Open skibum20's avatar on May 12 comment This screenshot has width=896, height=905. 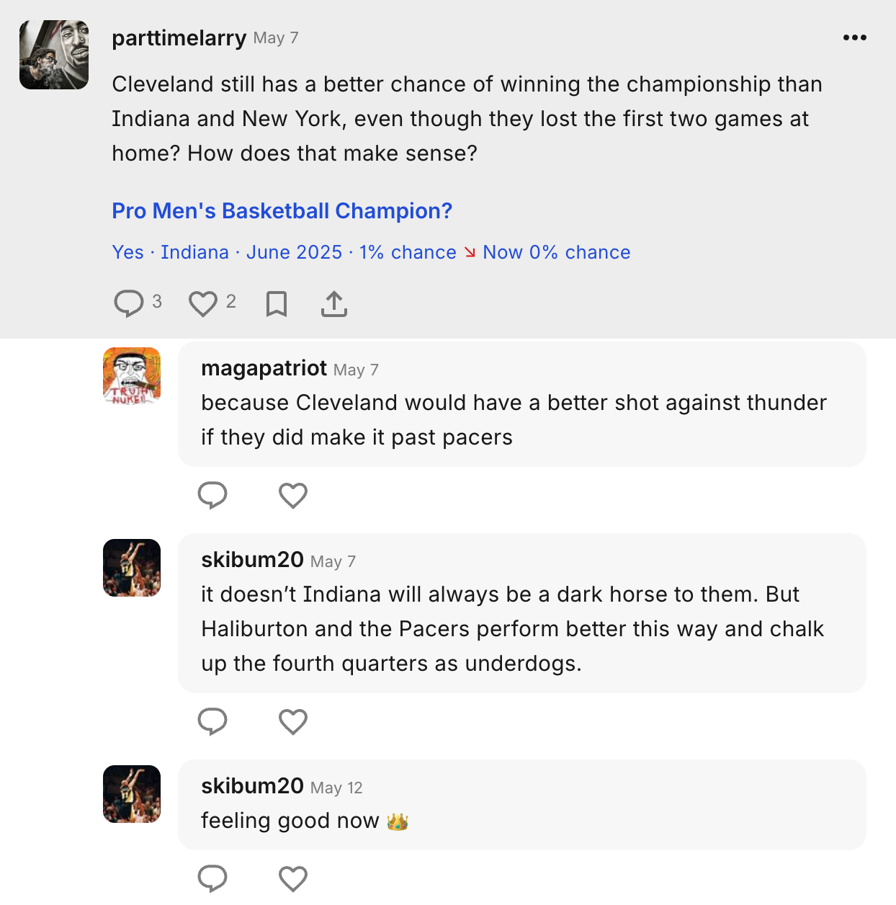point(132,794)
